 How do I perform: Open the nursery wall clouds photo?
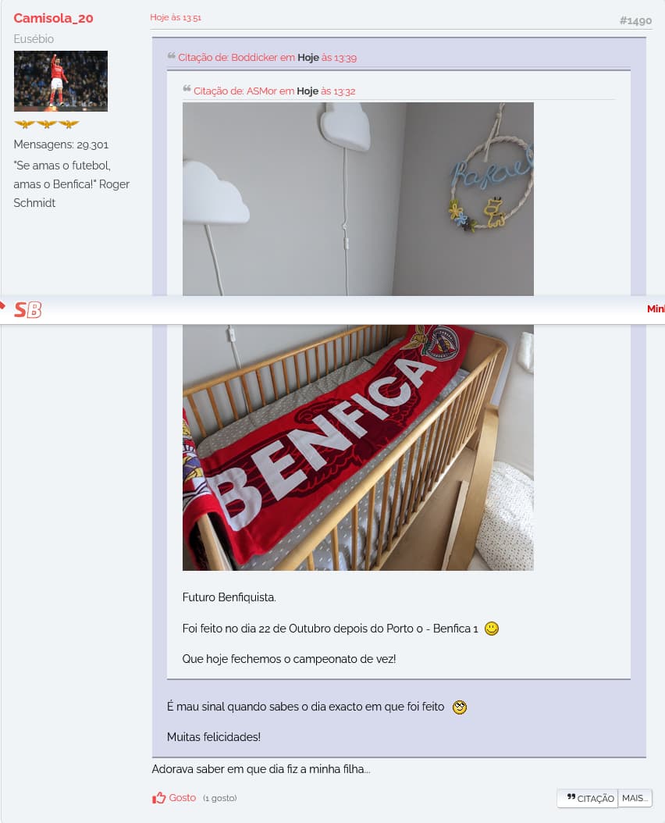(x=358, y=199)
